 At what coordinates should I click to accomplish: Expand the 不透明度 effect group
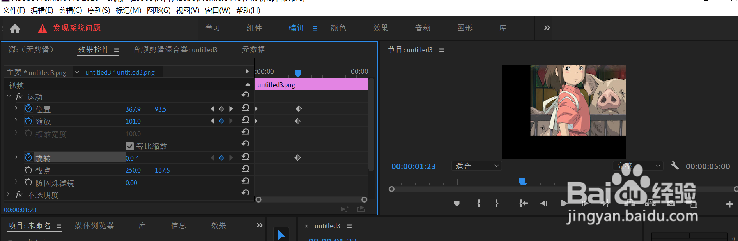(x=8, y=194)
